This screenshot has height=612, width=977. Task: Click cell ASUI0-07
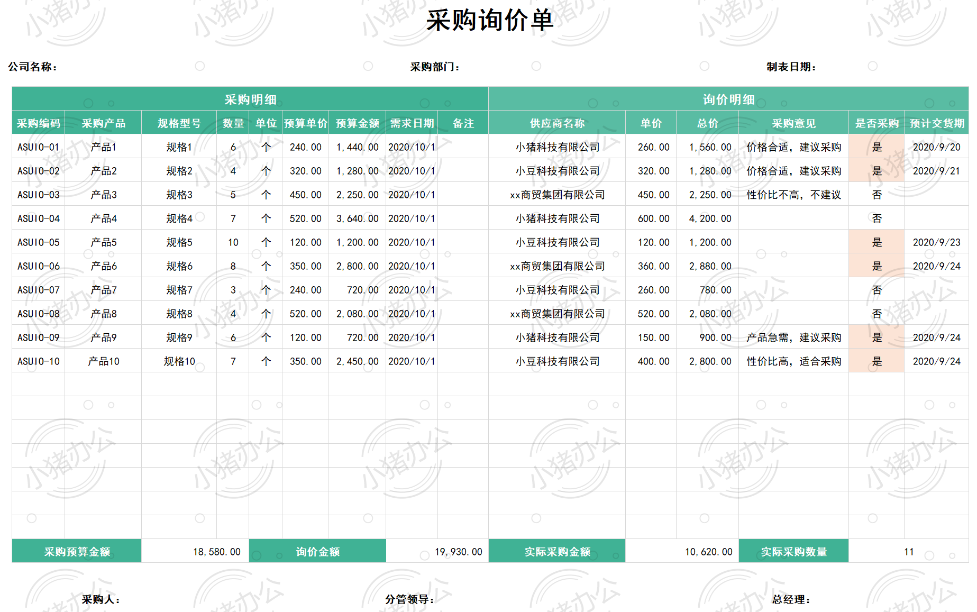click(39, 290)
